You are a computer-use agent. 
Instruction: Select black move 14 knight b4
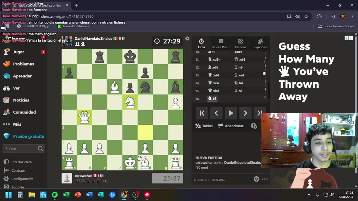point(239,83)
